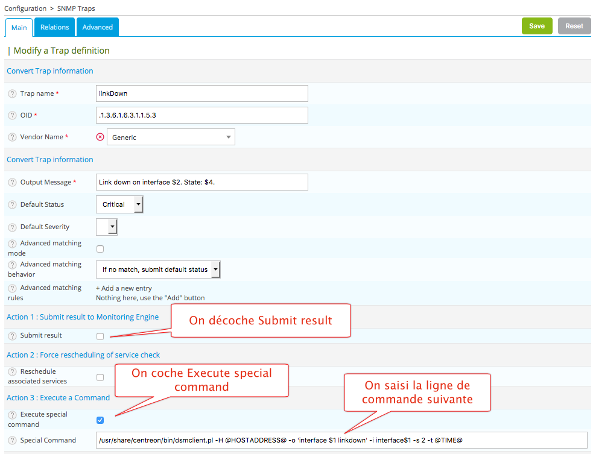This screenshot has height=454, width=593.
Task: Uncheck the Execute special command checkbox
Action: point(100,420)
